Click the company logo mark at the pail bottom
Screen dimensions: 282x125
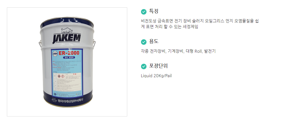click(x=54, y=100)
